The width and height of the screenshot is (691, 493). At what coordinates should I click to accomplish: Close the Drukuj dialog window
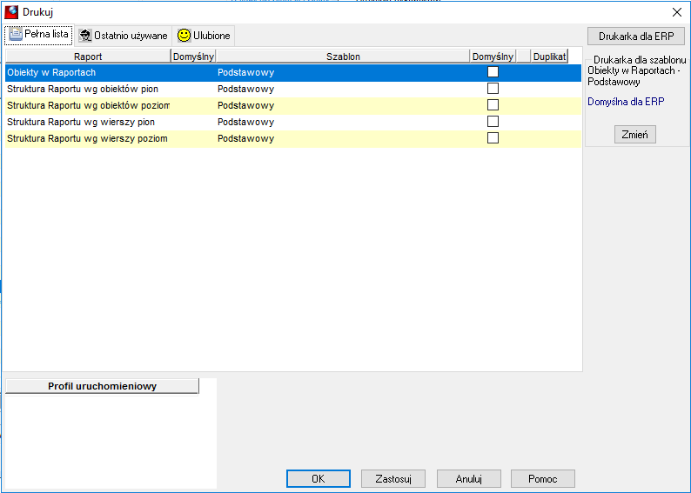pos(677,12)
